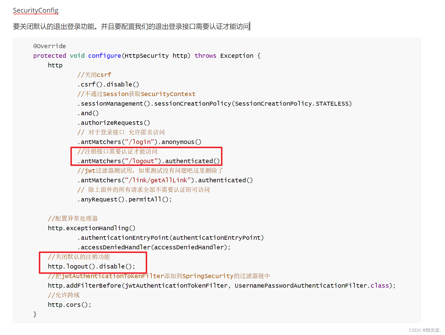This screenshot has height=335, width=445.
Task: Click the sentence about closing default logout
Action: pyautogui.click(x=131, y=26)
